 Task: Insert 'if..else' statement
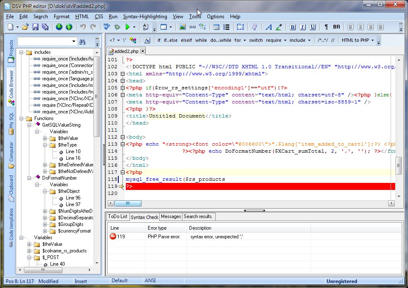[x=170, y=40]
